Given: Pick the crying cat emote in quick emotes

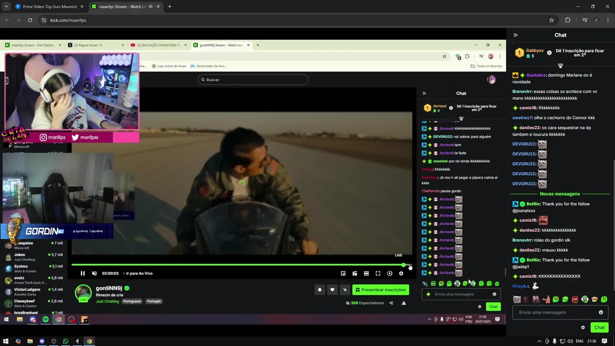Looking at the screenshot, I should (517, 299).
